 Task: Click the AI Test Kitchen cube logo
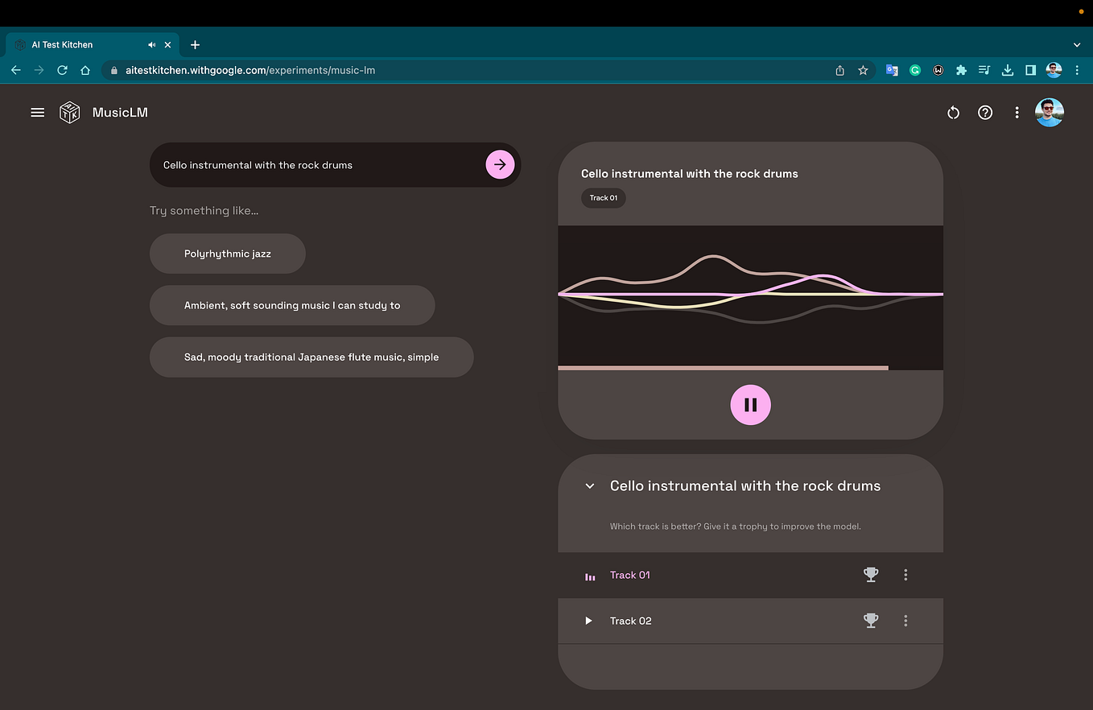click(x=69, y=113)
